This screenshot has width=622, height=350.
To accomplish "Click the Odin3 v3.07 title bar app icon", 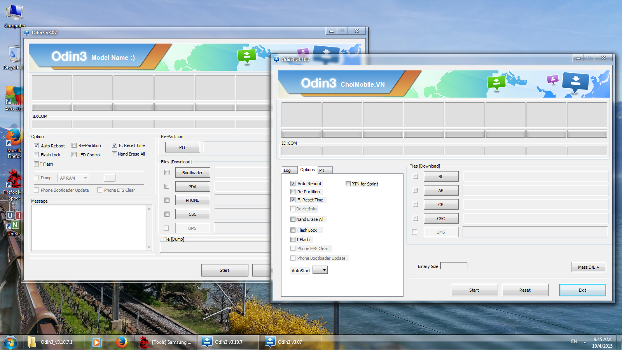I will (27, 33).
